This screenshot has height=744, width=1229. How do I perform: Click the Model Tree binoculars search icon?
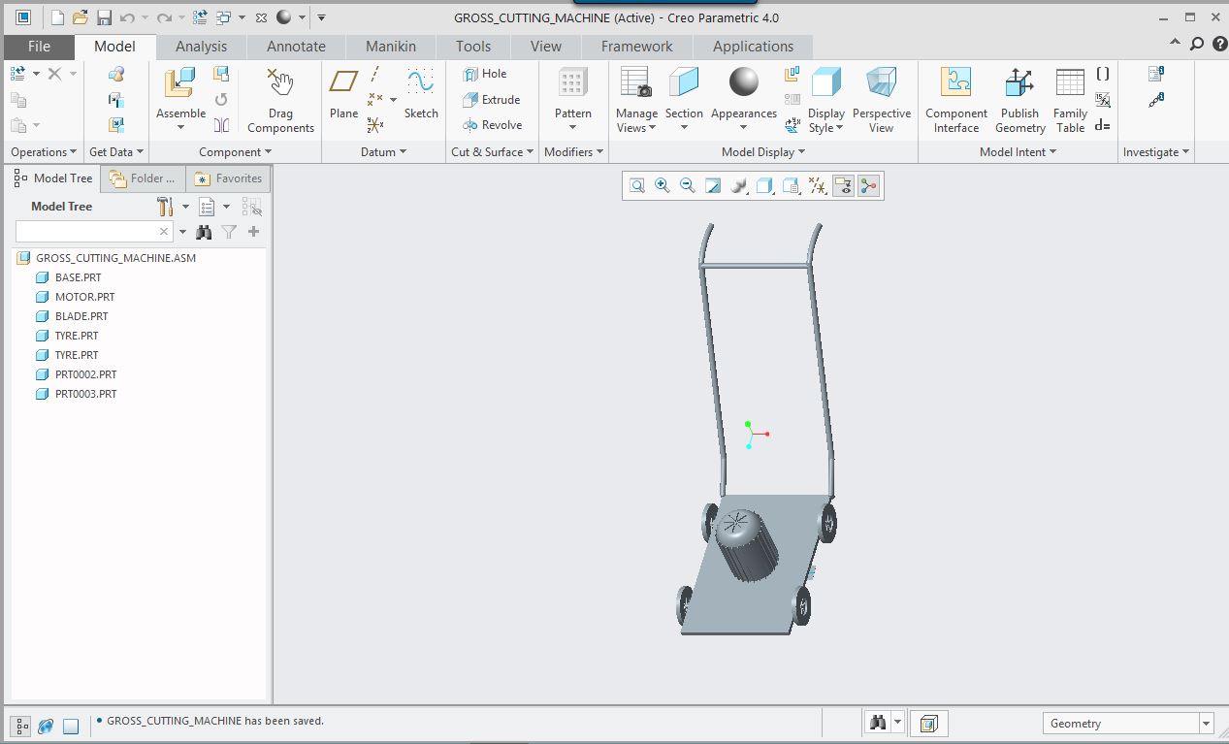click(x=204, y=232)
